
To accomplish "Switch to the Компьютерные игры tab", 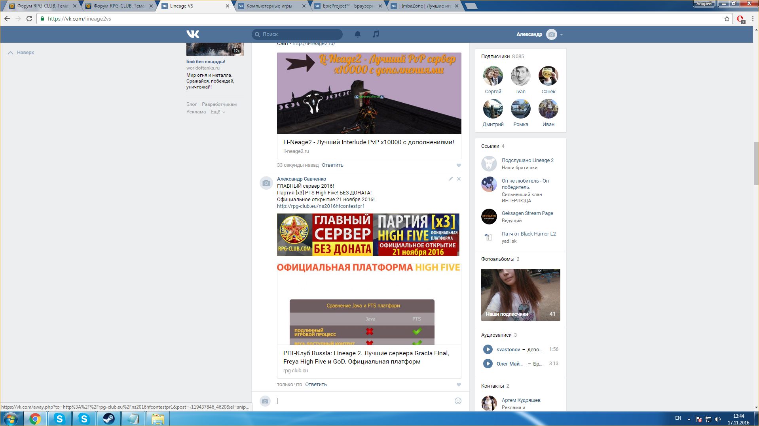I will [x=269, y=6].
